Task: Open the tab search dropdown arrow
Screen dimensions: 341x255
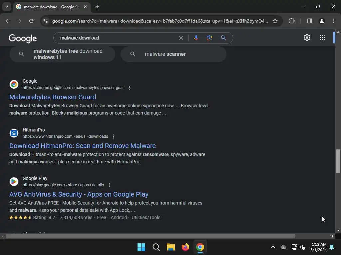Action: (x=7, y=7)
